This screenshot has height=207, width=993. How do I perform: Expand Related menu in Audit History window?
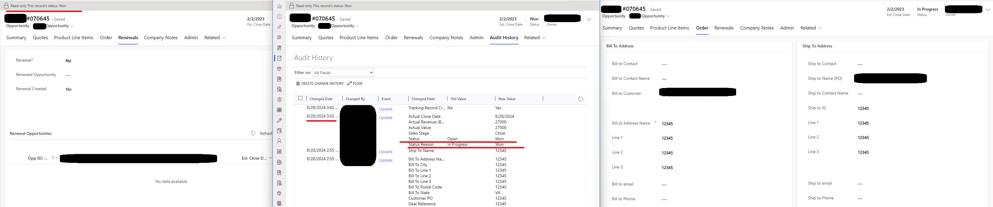pyautogui.click(x=535, y=38)
